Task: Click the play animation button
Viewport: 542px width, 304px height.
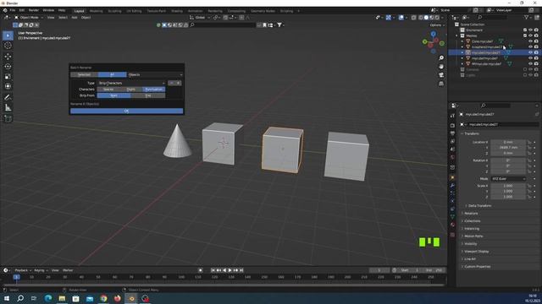Action: point(230,270)
